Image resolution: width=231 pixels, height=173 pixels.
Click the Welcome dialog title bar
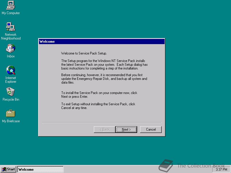tap(102, 42)
